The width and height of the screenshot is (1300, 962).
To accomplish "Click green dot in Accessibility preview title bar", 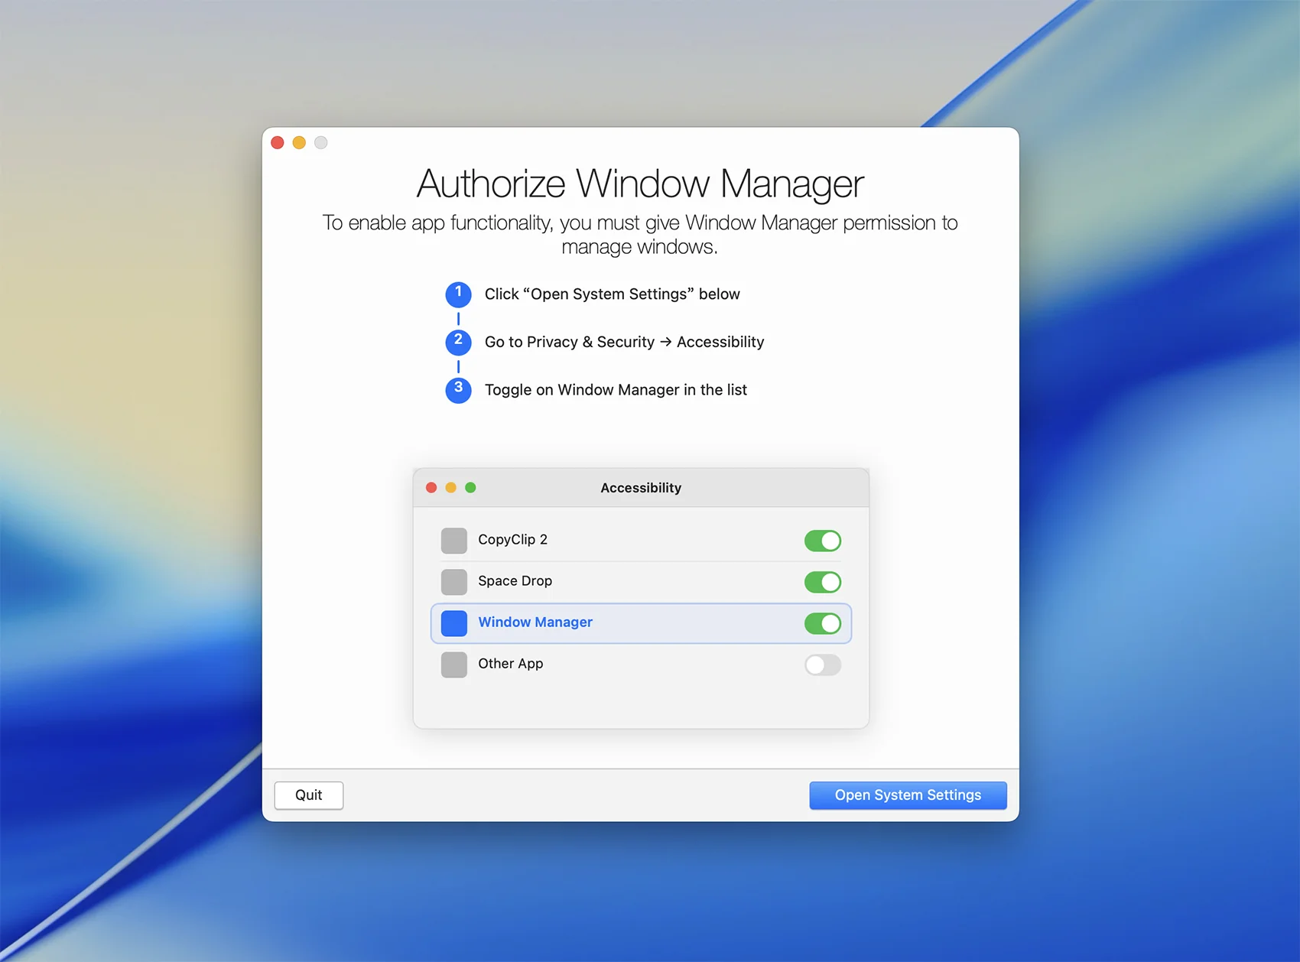I will (x=470, y=488).
